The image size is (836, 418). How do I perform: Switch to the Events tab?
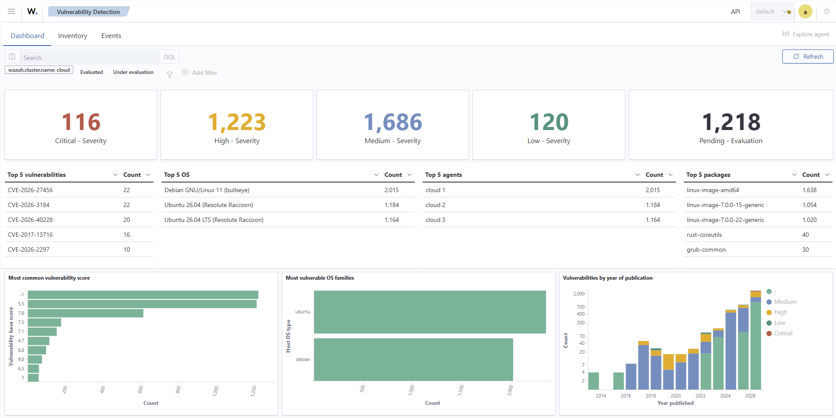[x=111, y=36]
